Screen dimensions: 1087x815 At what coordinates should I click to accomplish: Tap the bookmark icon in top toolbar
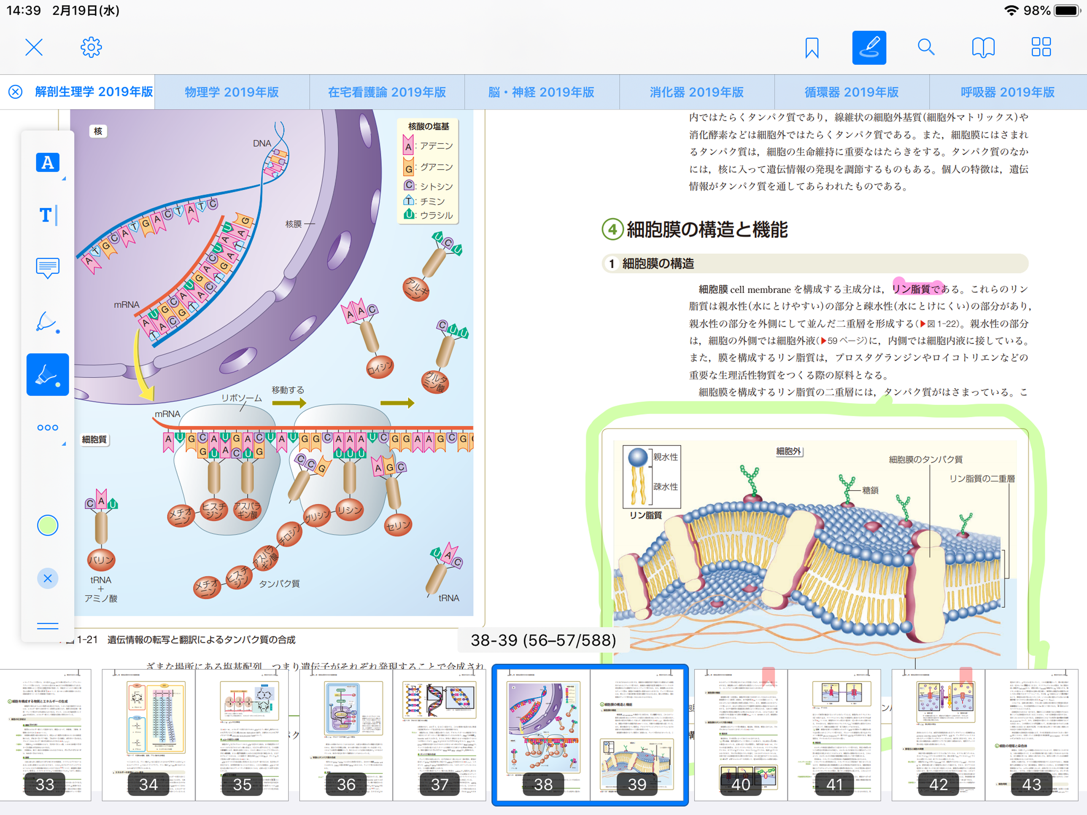(811, 48)
